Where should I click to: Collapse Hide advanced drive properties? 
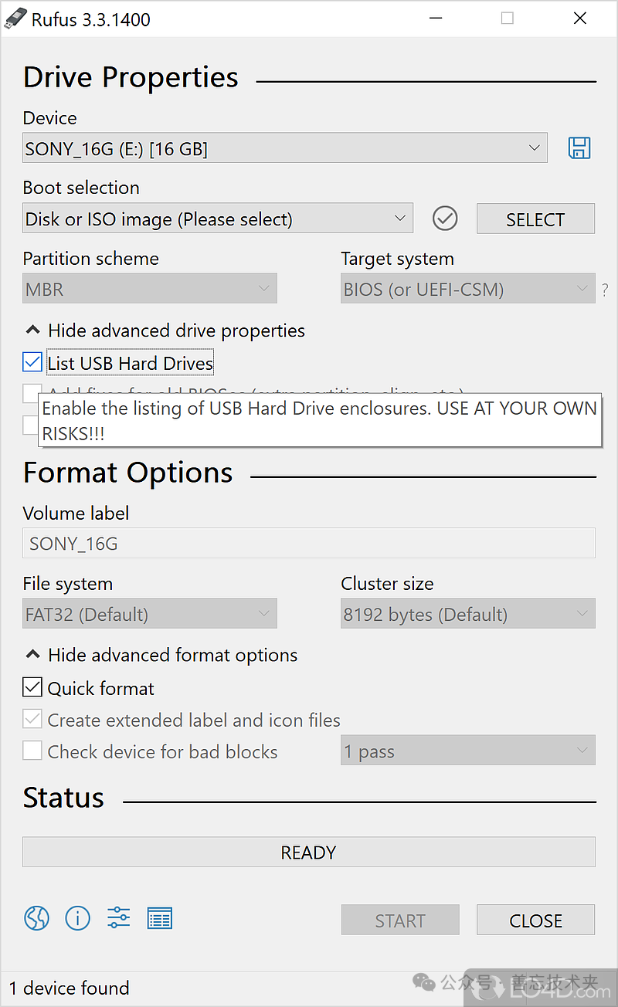click(165, 331)
